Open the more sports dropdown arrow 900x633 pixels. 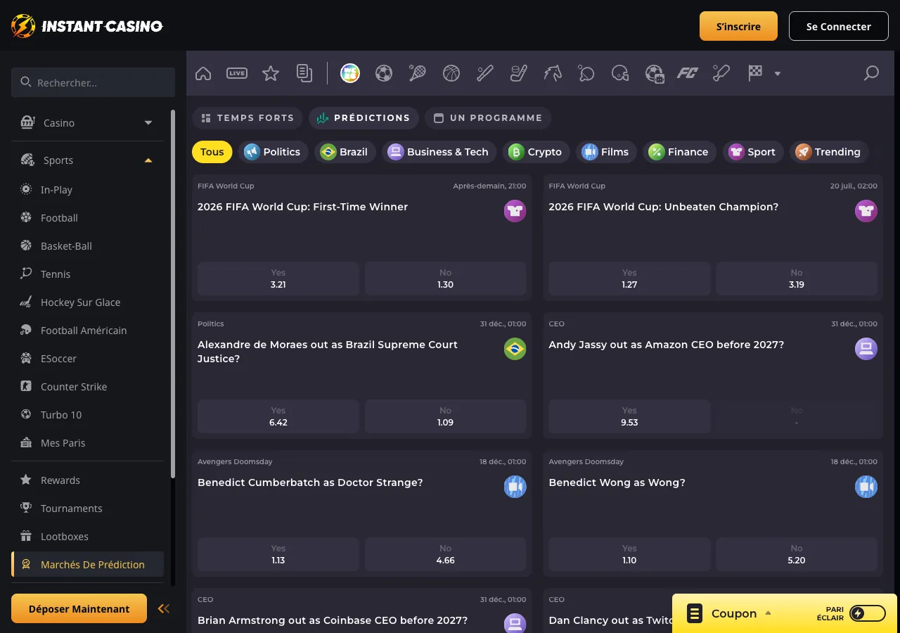point(778,73)
